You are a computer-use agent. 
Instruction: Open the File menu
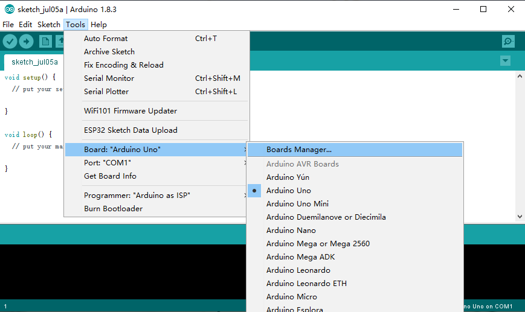coord(8,24)
